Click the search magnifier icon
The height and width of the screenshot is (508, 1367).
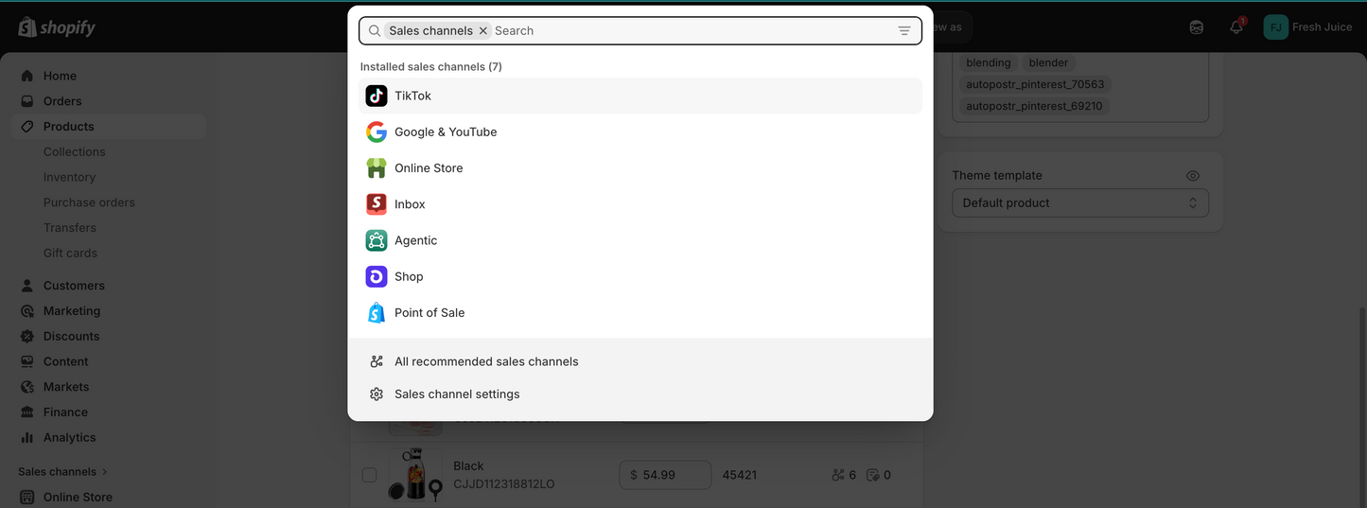tap(375, 31)
